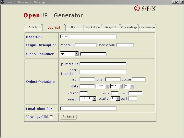Click the "Global Identifier" label

tap(40, 54)
